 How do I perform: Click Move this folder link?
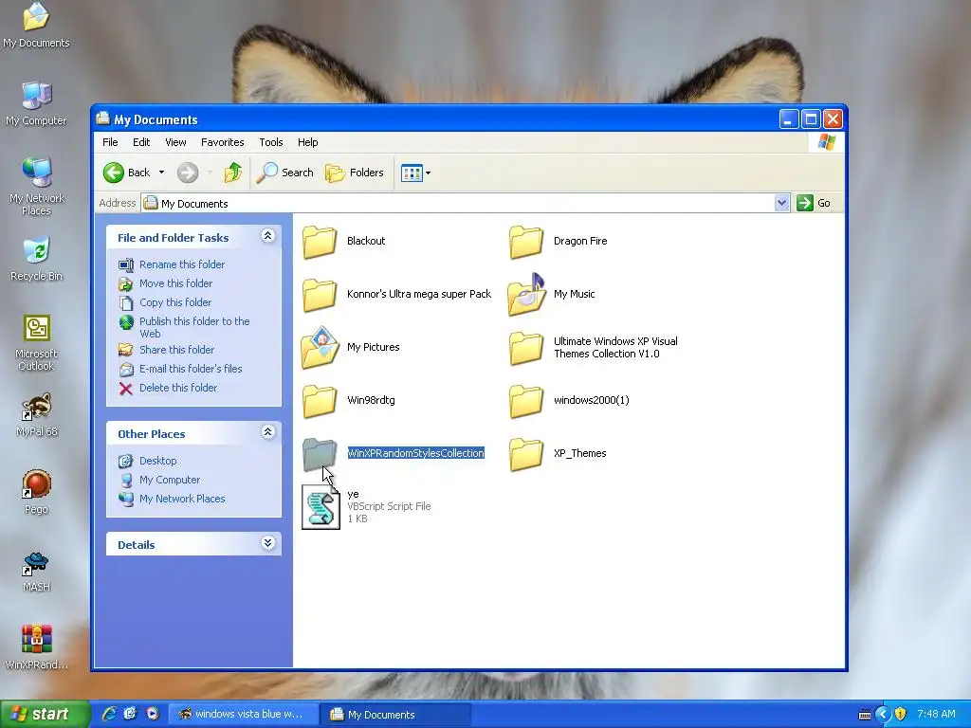point(175,283)
